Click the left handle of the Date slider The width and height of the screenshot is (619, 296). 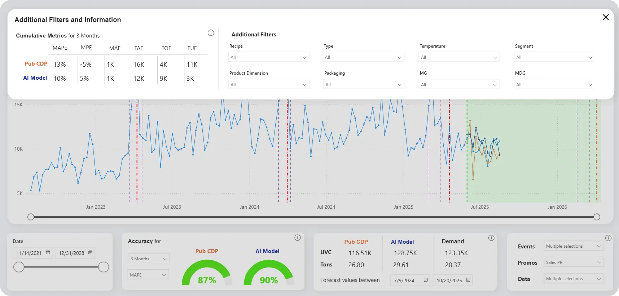pos(19,267)
